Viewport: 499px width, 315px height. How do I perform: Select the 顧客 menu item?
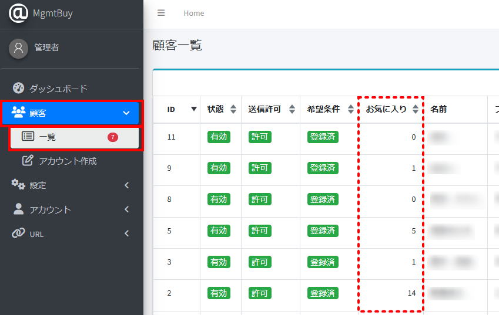pyautogui.click(x=71, y=113)
